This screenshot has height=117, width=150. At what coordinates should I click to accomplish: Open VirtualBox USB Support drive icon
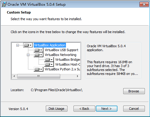point(39,50)
